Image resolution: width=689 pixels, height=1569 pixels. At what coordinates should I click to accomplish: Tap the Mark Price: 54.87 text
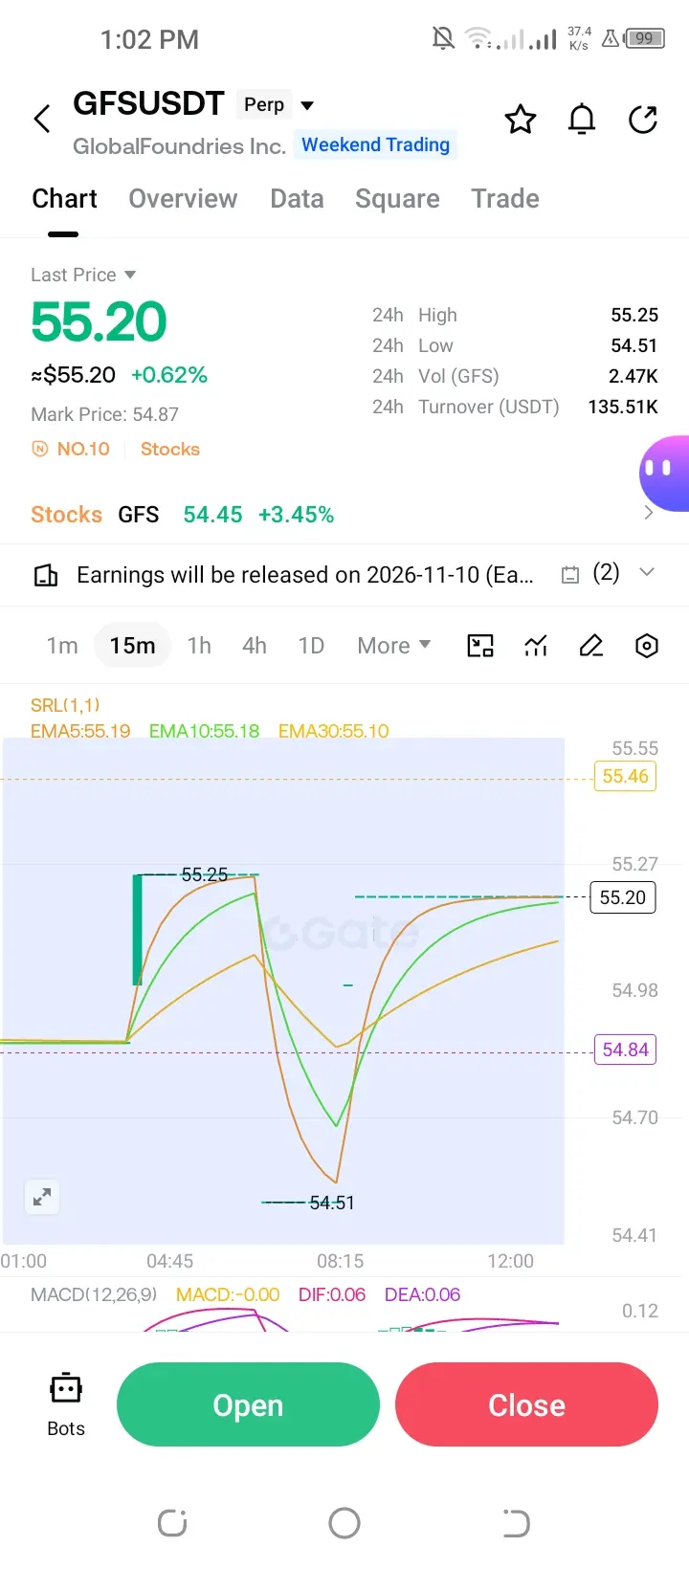pos(104,414)
